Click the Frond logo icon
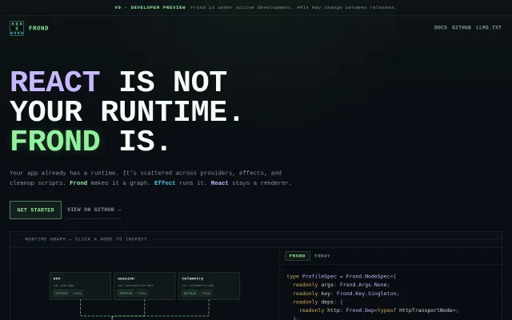Image resolution: width=512 pixels, height=320 pixels. (17, 29)
